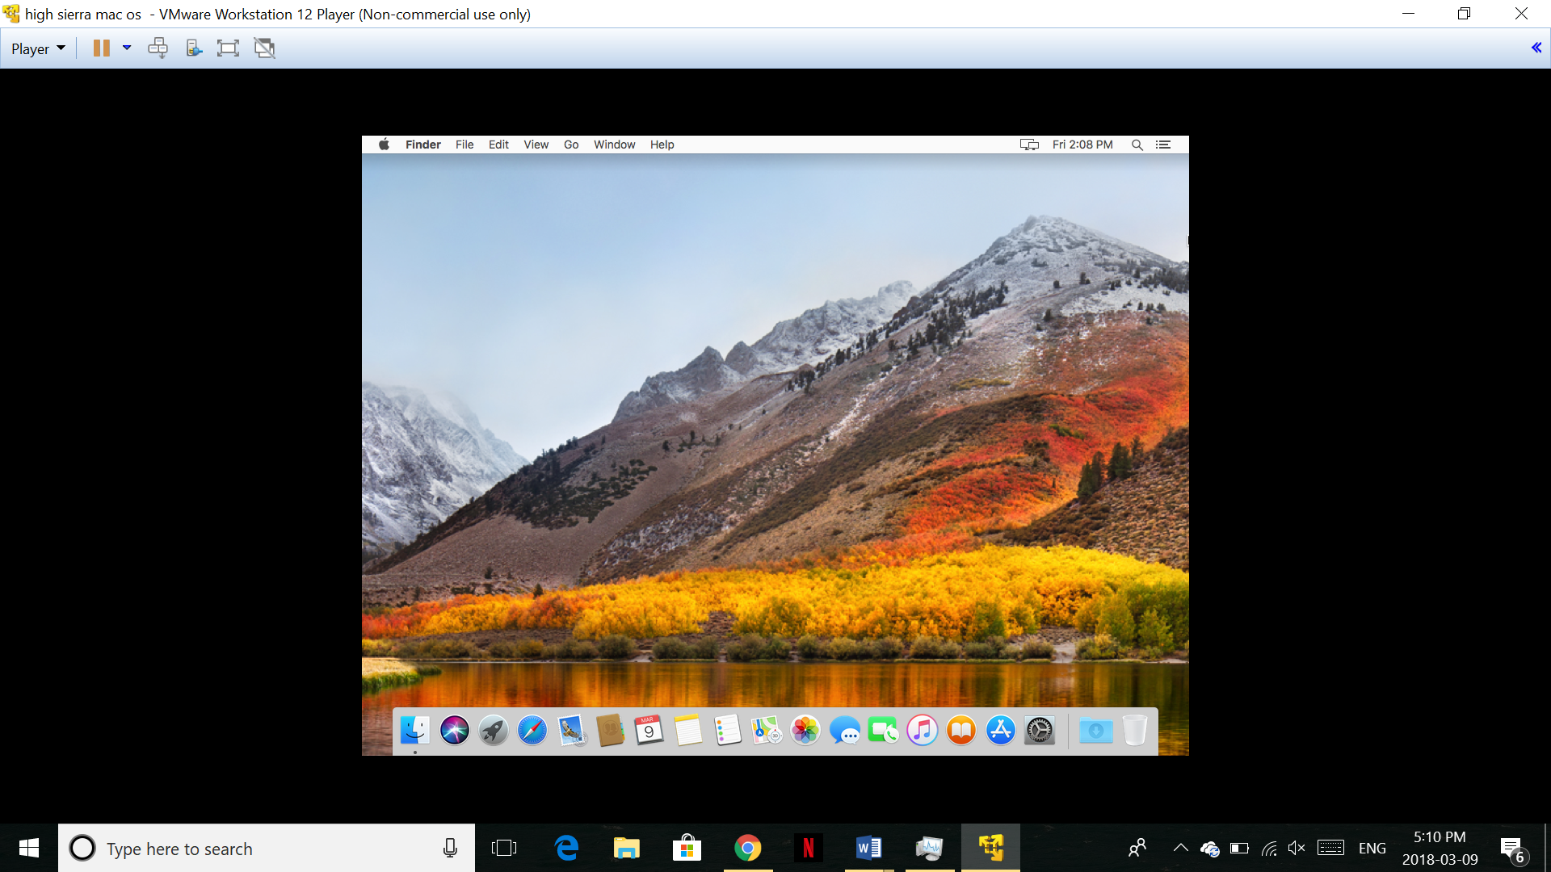Open Launchpad rocket icon in dock

pos(494,731)
